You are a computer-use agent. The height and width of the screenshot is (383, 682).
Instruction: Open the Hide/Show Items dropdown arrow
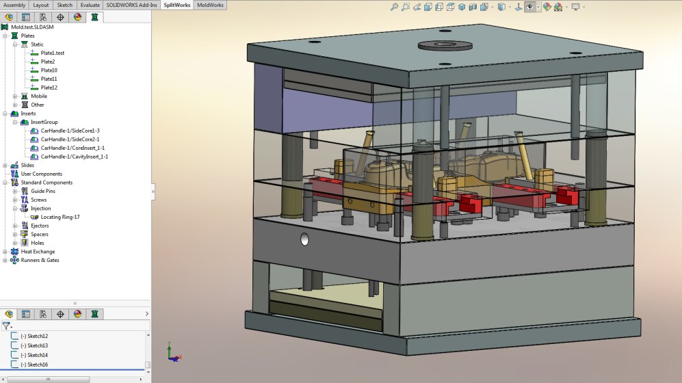[x=539, y=8]
